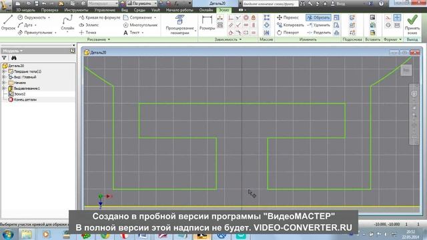The width and height of the screenshot is (427, 240).
Task: Expand the Формат panel arrow
Action: point(400,39)
